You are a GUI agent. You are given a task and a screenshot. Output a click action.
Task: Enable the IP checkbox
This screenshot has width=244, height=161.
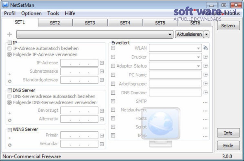[x=10, y=43]
